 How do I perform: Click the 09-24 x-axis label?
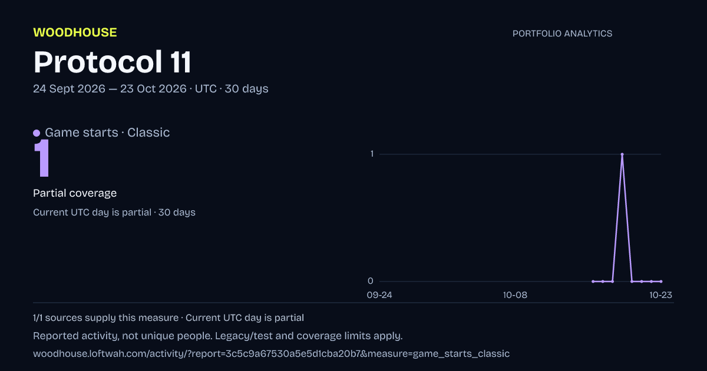point(379,295)
